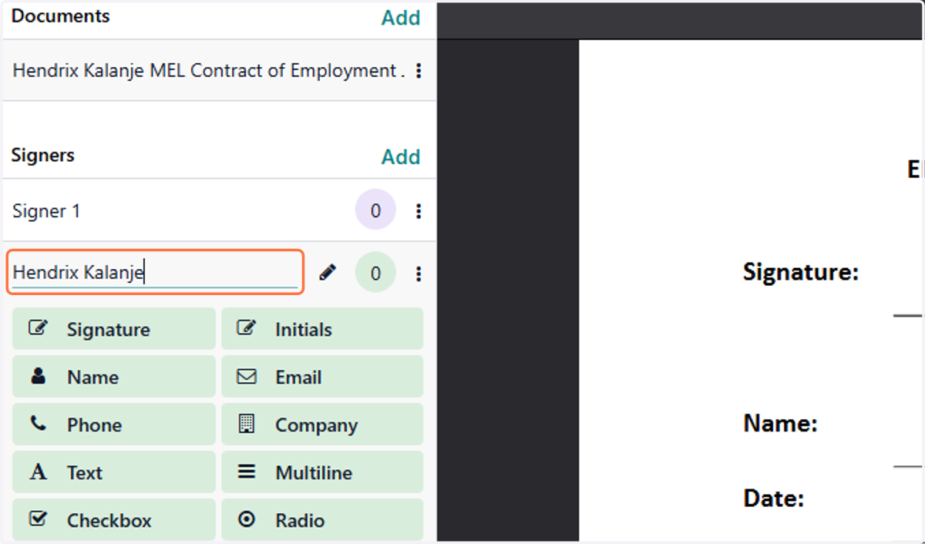Add a new signer with Signers Add link

[401, 157]
